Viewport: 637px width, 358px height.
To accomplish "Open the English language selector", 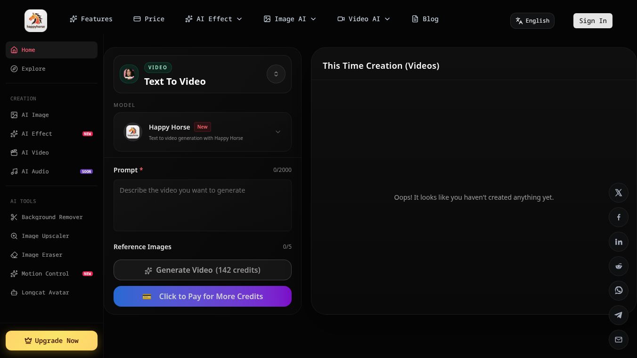I will [532, 21].
